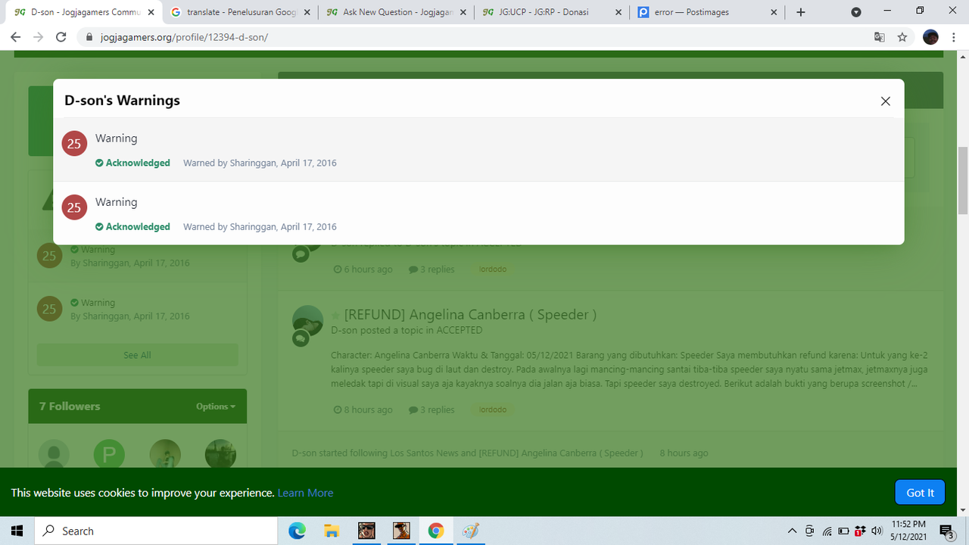Close the JG:UCP Donasi tab
This screenshot has height=545, width=969.
tap(618, 12)
